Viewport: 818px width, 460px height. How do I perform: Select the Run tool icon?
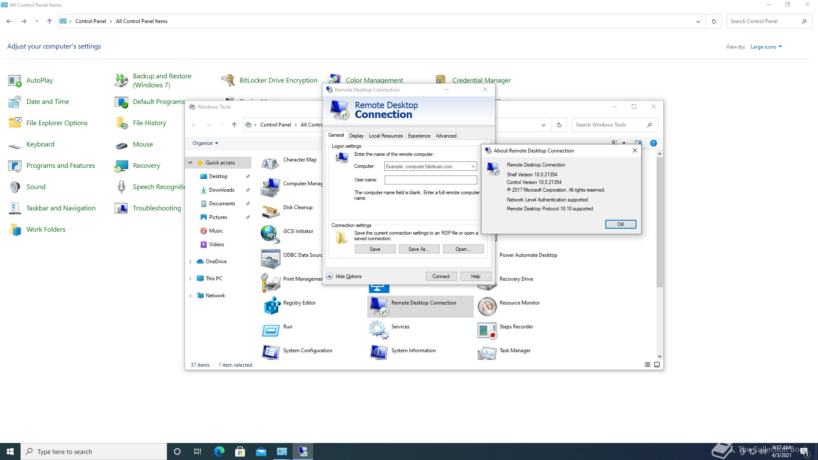(x=271, y=330)
